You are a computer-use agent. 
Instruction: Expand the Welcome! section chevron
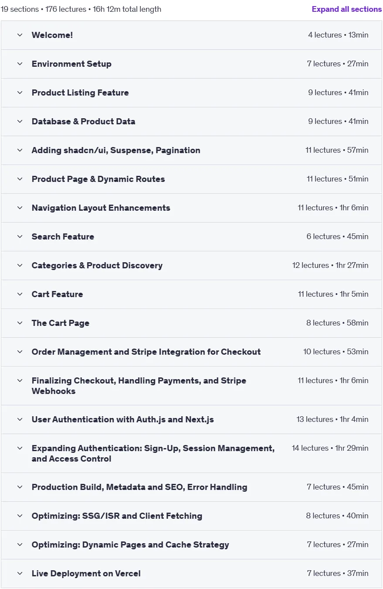pos(20,35)
